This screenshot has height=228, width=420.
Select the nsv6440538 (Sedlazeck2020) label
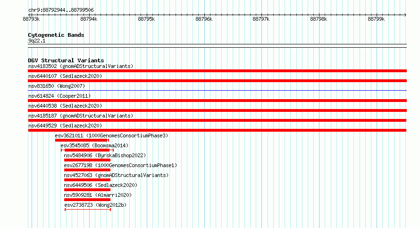click(x=65, y=106)
